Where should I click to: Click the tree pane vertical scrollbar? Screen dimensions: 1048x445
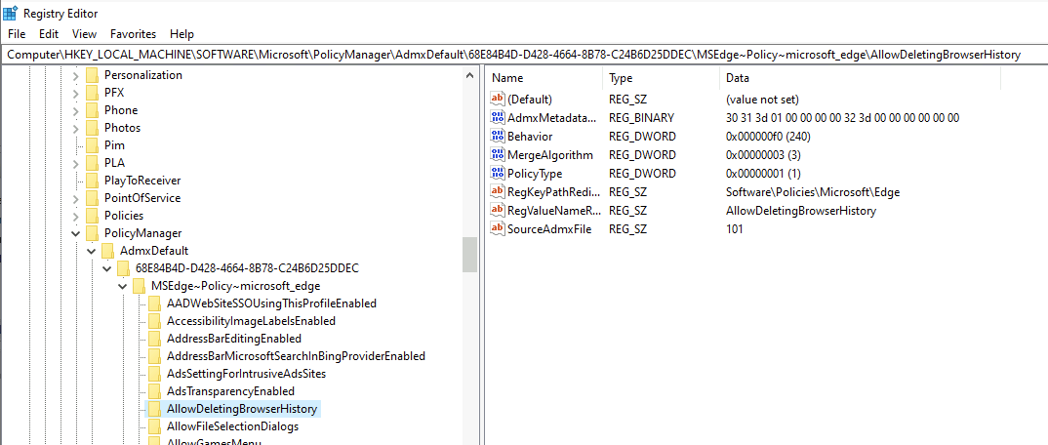point(470,254)
